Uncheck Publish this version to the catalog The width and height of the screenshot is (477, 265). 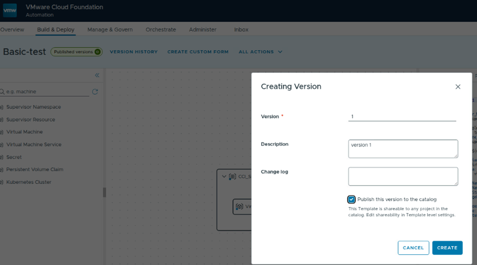[x=351, y=199]
